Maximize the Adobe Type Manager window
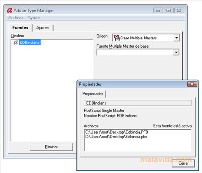This screenshot has width=202, height=173. coord(169,10)
